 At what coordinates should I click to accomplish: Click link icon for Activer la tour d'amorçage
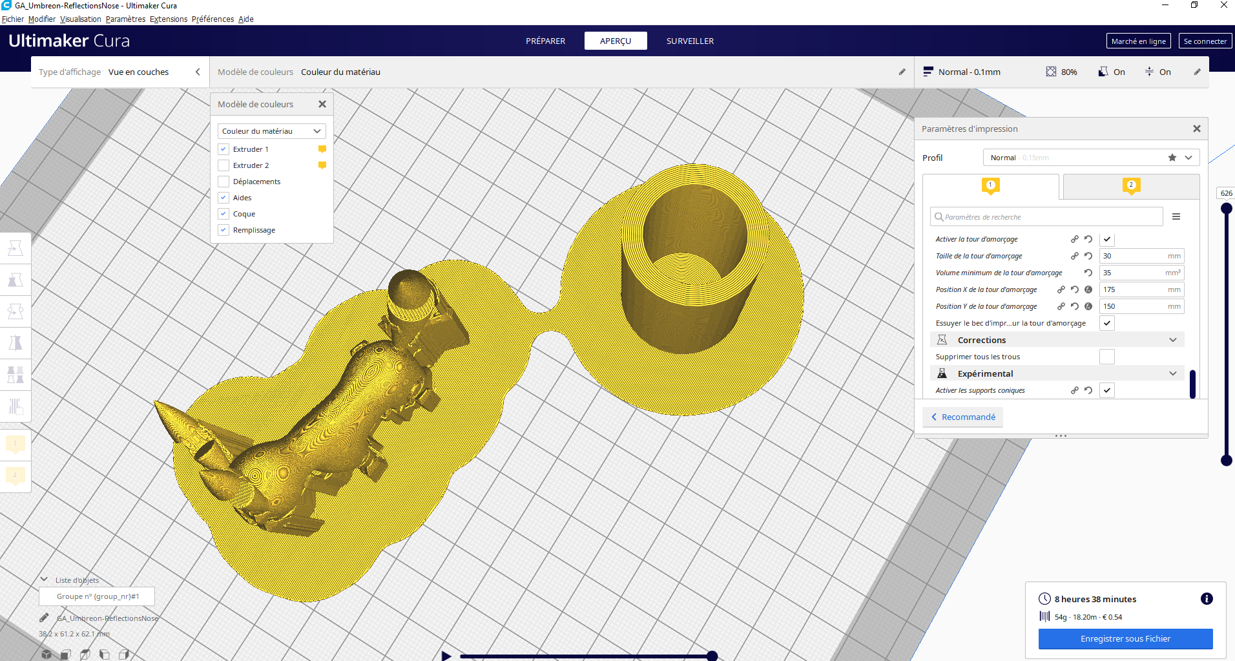[1075, 239]
